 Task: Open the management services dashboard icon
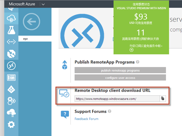click(11, 78)
